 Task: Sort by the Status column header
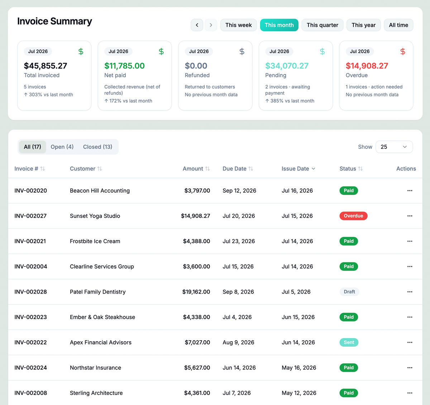pos(351,169)
